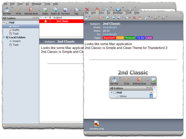Select the 2nd Classic message in the list
This screenshot has width=186, height=139.
pyautogui.click(x=61, y=21)
